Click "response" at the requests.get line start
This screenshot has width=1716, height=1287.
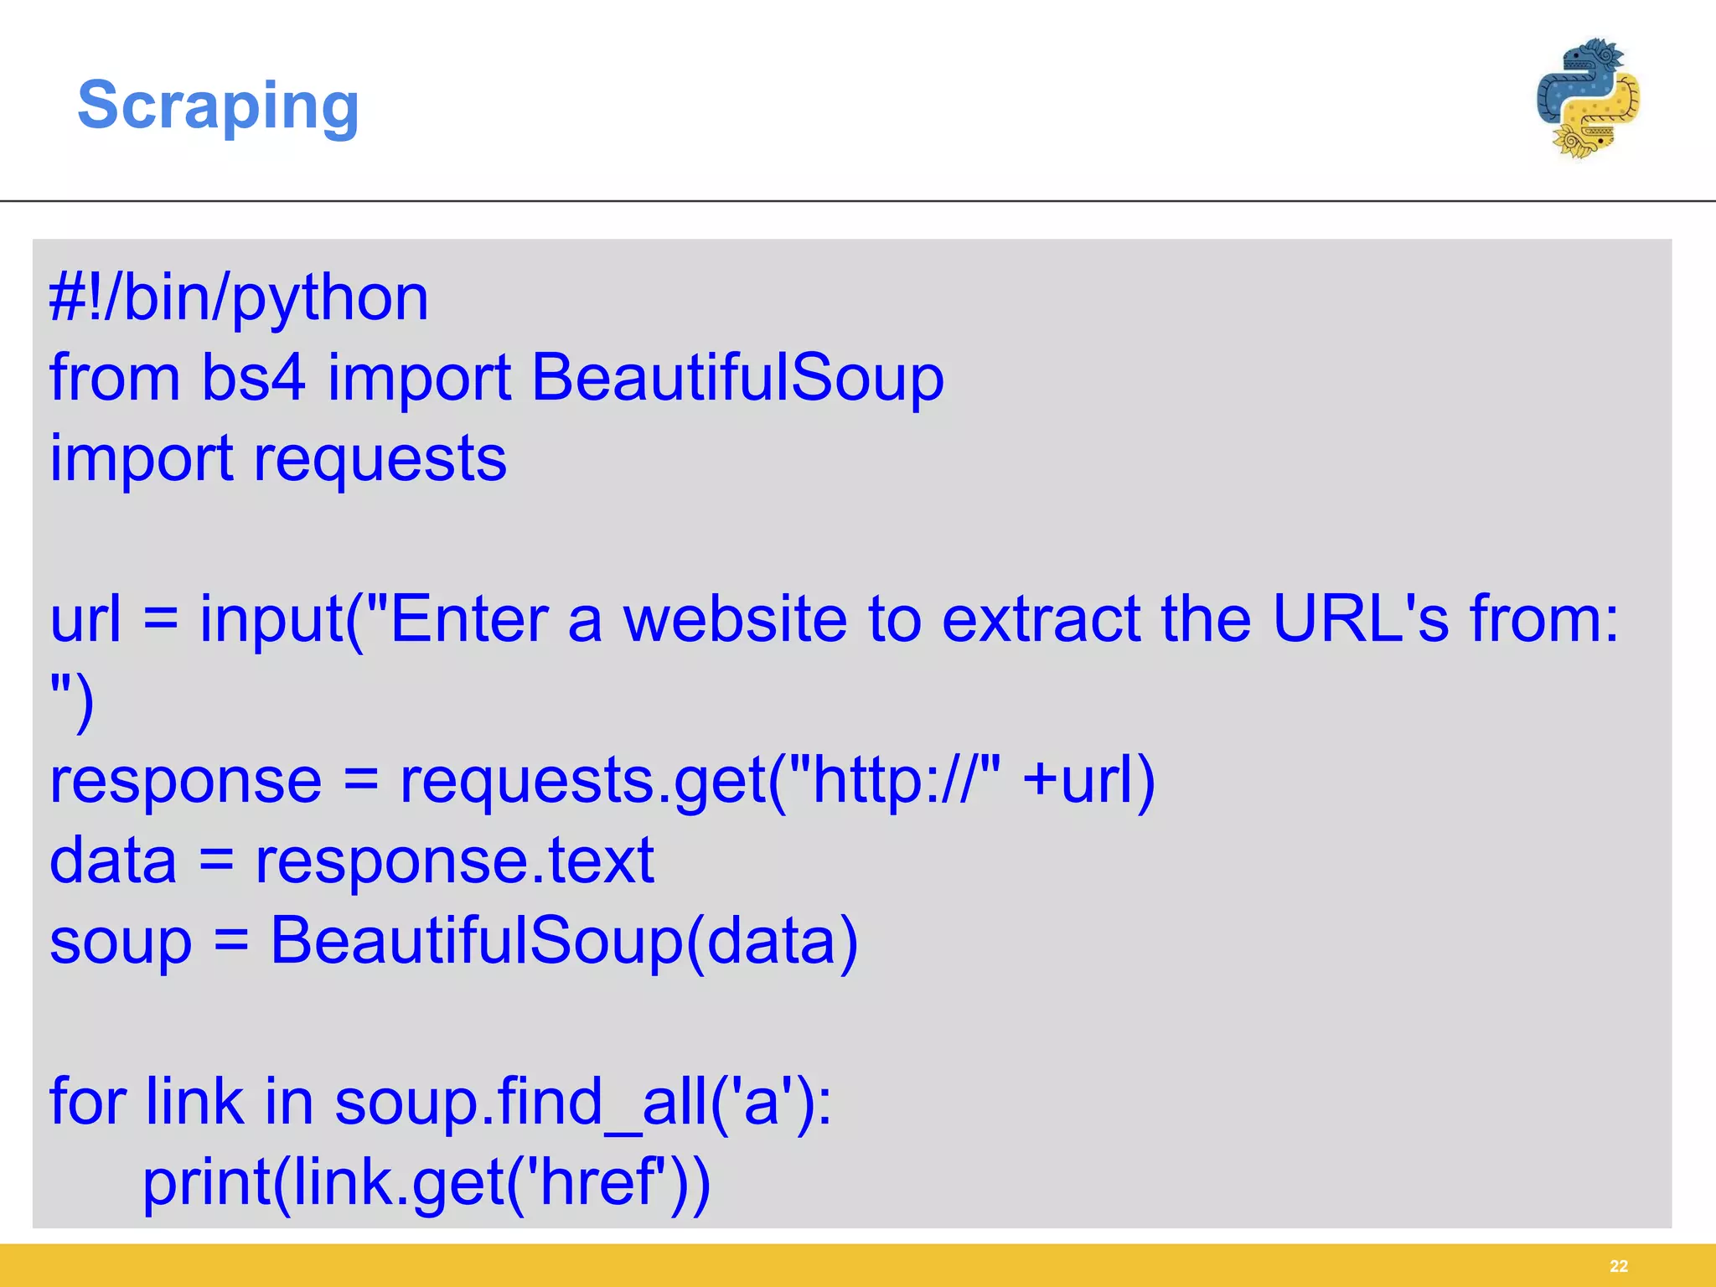[185, 780]
